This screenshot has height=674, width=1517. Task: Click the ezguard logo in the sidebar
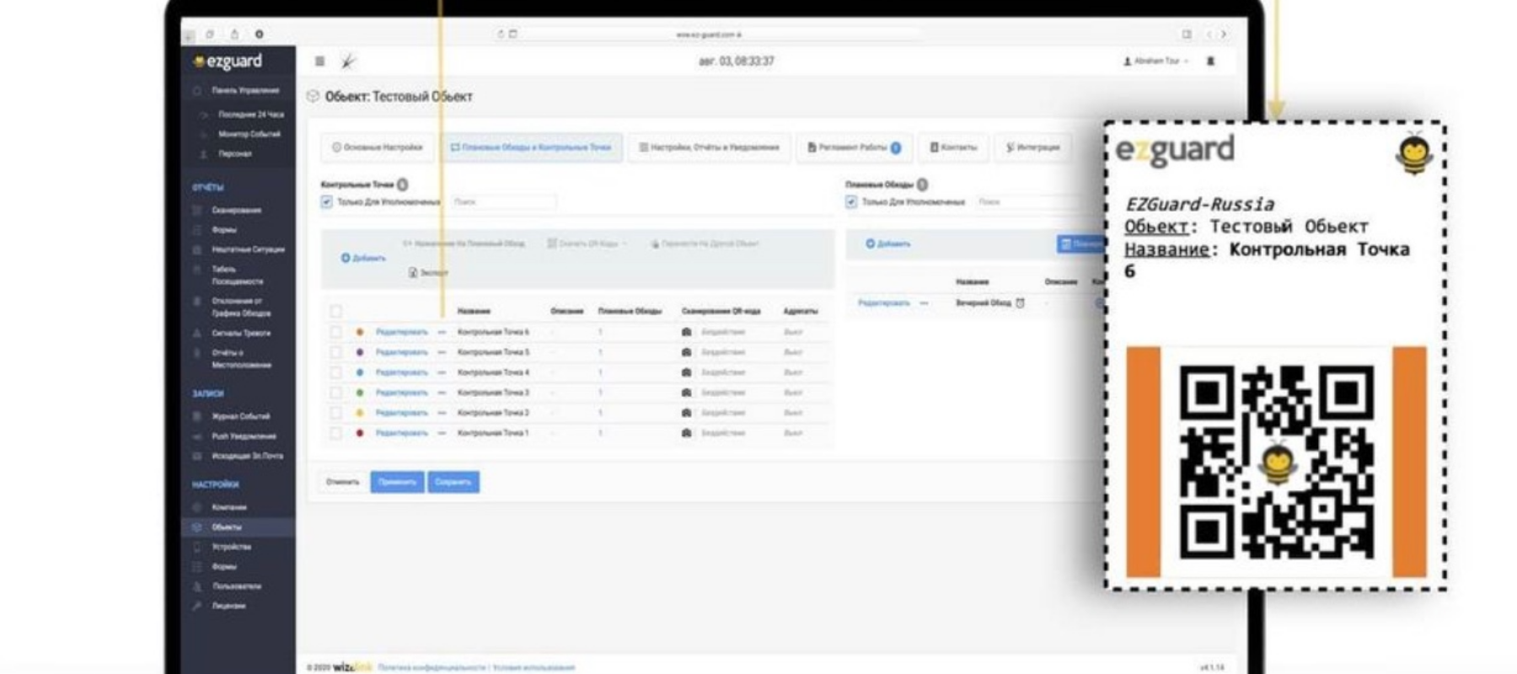[228, 62]
